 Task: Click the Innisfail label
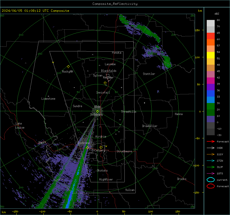103,93
